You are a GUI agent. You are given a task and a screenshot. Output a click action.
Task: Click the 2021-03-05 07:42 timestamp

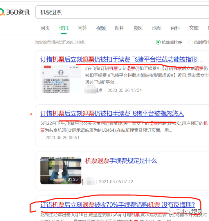tap(116, 182)
